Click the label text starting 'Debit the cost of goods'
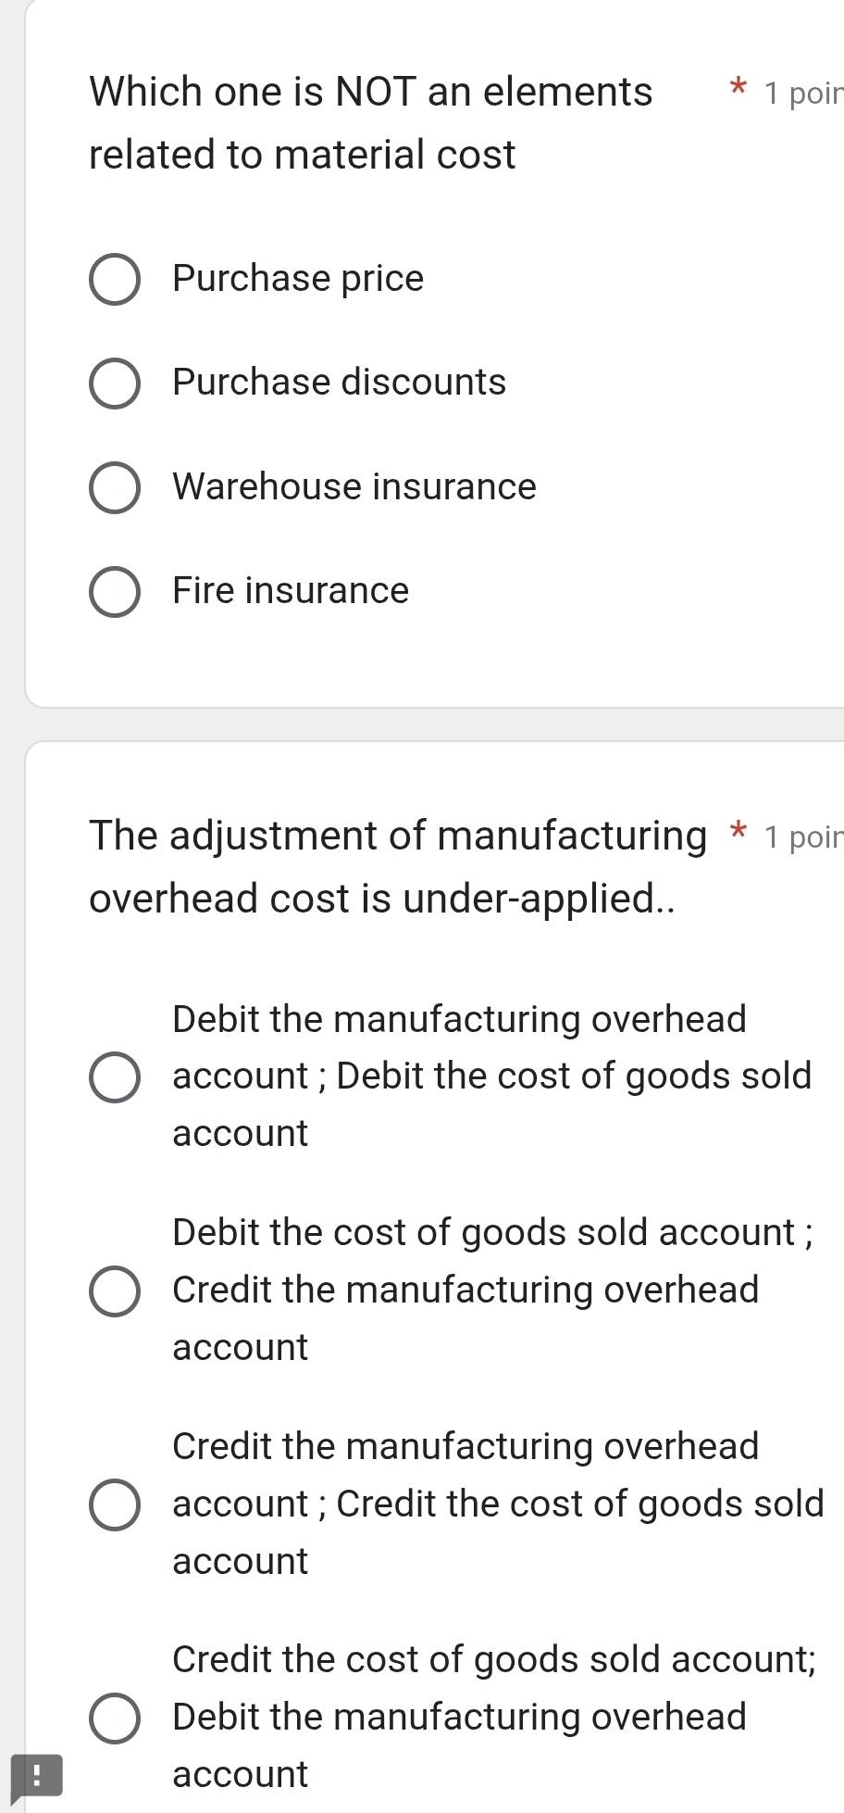This screenshot has width=844, height=1813. pyautogui.click(x=491, y=1290)
